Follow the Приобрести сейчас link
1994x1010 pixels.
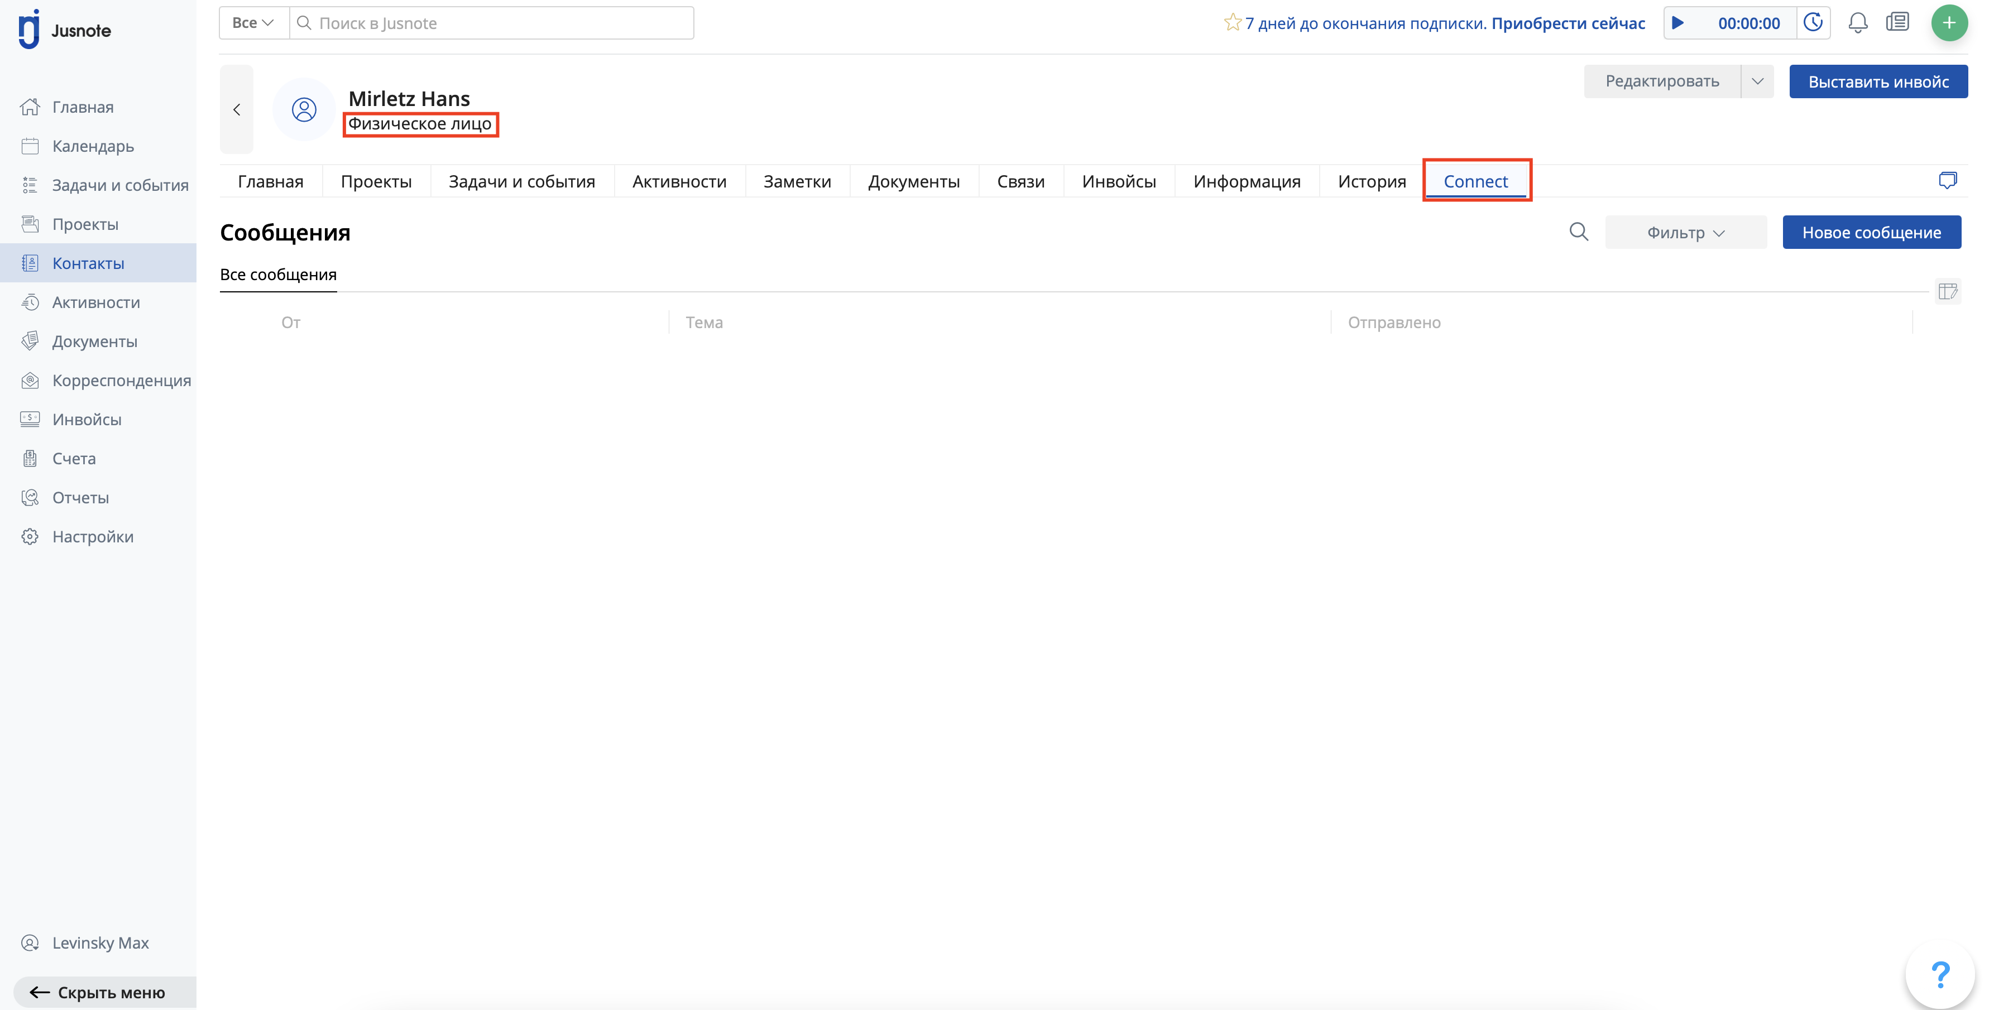[1568, 23]
